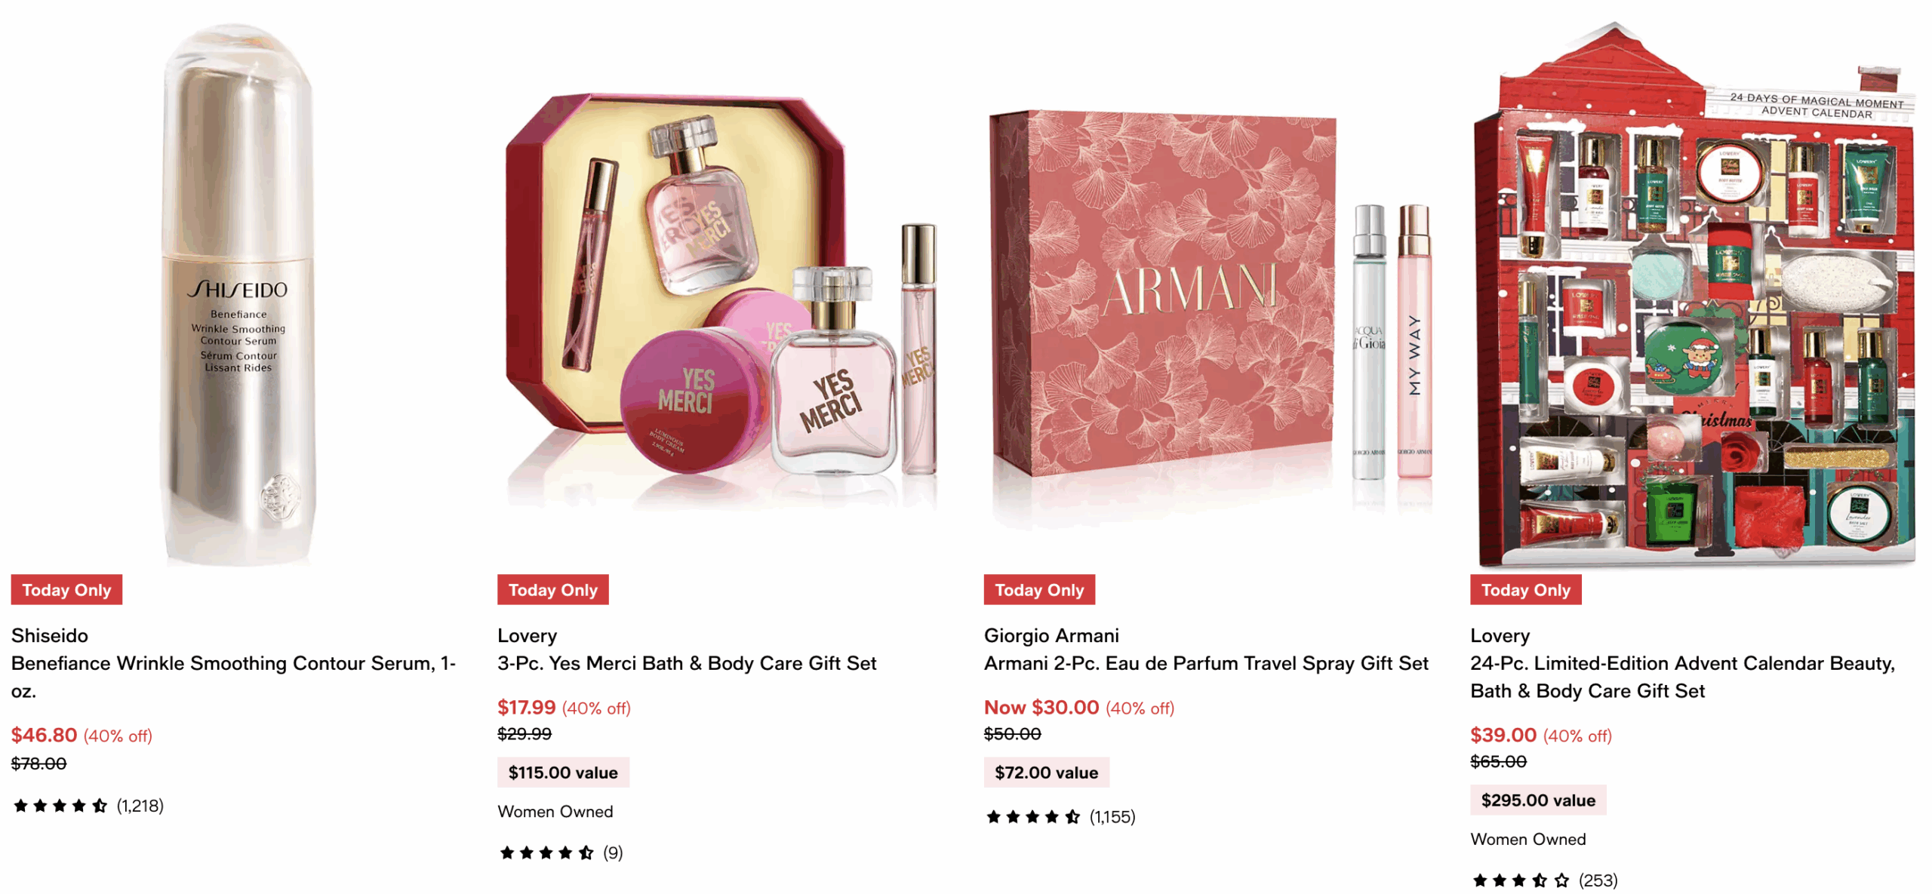Click Today Only badge under Armani set

[1039, 589]
